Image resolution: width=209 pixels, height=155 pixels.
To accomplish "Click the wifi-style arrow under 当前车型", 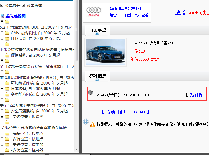I will pyautogui.click(x=97, y=34).
